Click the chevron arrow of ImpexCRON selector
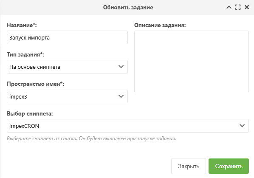 (x=242, y=126)
